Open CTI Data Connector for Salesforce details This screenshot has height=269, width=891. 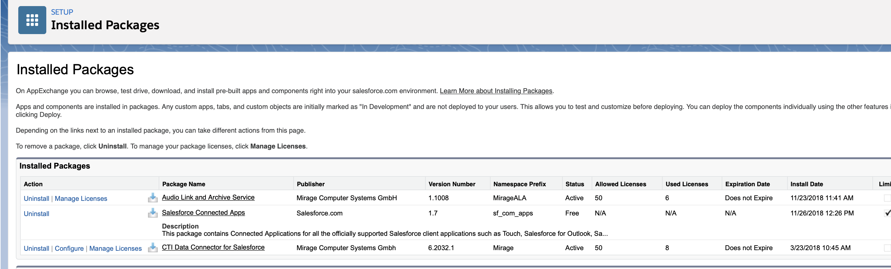(213, 247)
